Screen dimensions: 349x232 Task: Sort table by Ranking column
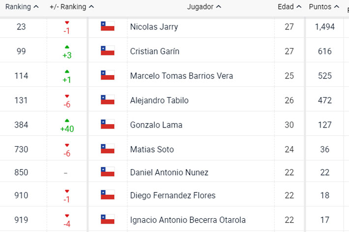(22, 7)
